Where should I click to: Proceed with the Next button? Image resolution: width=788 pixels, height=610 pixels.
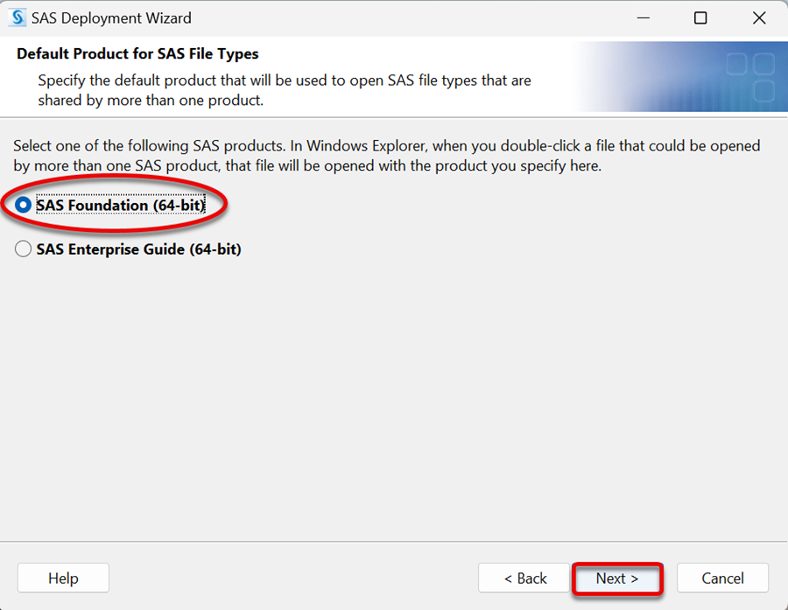pos(617,578)
